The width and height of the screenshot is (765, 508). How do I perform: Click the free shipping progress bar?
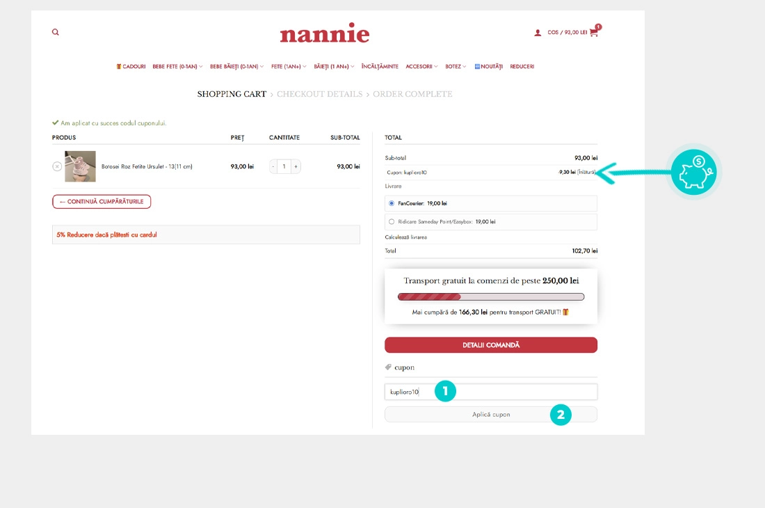coord(491,296)
